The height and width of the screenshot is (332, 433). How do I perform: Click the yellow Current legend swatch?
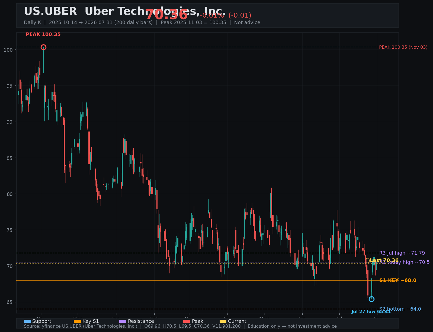click(223, 321)
